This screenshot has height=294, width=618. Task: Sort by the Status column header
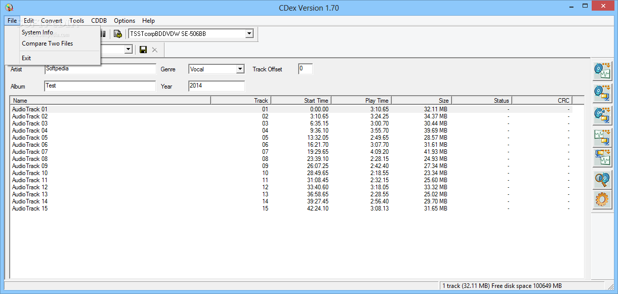(x=481, y=101)
